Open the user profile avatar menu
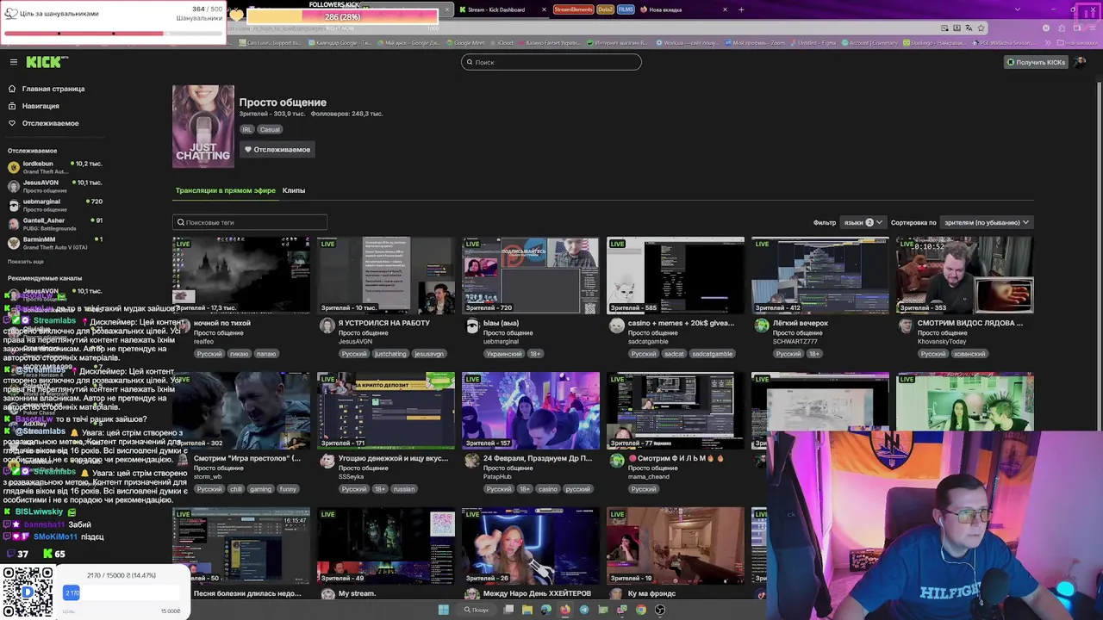The height and width of the screenshot is (620, 1103). [1080, 62]
